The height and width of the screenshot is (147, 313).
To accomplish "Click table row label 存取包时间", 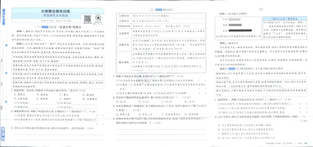I will pos(124,26).
